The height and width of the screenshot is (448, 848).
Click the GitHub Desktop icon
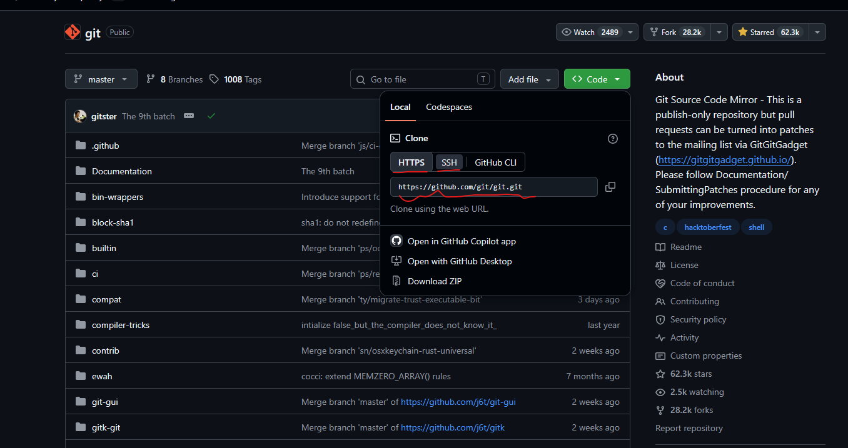coord(396,261)
